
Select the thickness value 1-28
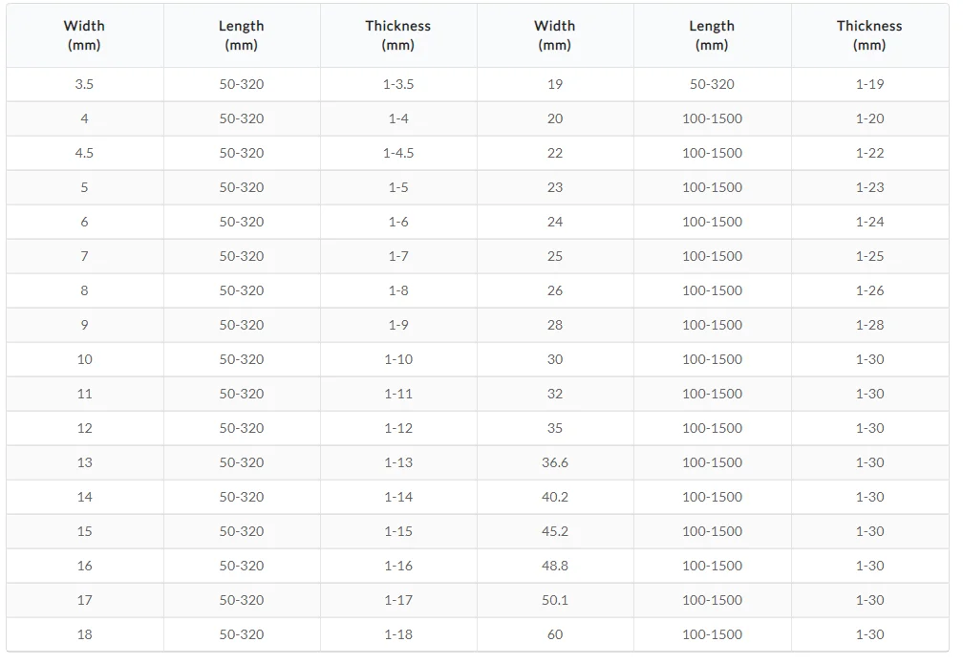tap(869, 325)
